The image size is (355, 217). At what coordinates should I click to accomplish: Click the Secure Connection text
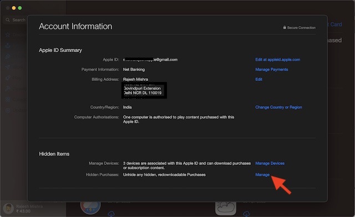click(301, 28)
